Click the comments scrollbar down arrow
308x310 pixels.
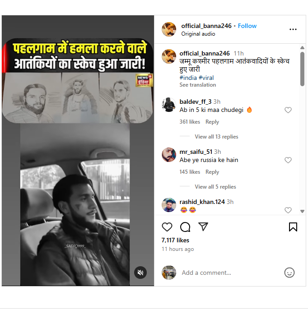pos(302,211)
